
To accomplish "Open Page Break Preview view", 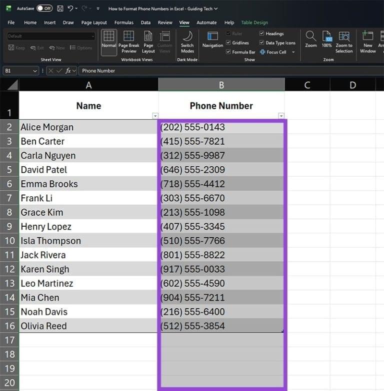I will (128, 41).
